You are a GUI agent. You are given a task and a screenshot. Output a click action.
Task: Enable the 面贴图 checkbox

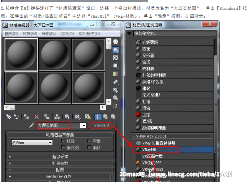point(63,148)
